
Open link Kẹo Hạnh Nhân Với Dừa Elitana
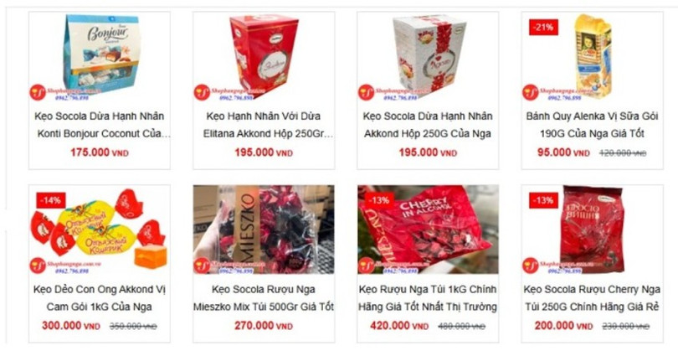point(265,125)
